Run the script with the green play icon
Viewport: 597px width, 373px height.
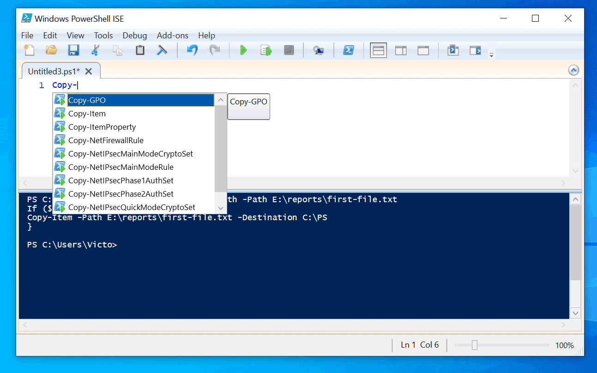pyautogui.click(x=244, y=50)
